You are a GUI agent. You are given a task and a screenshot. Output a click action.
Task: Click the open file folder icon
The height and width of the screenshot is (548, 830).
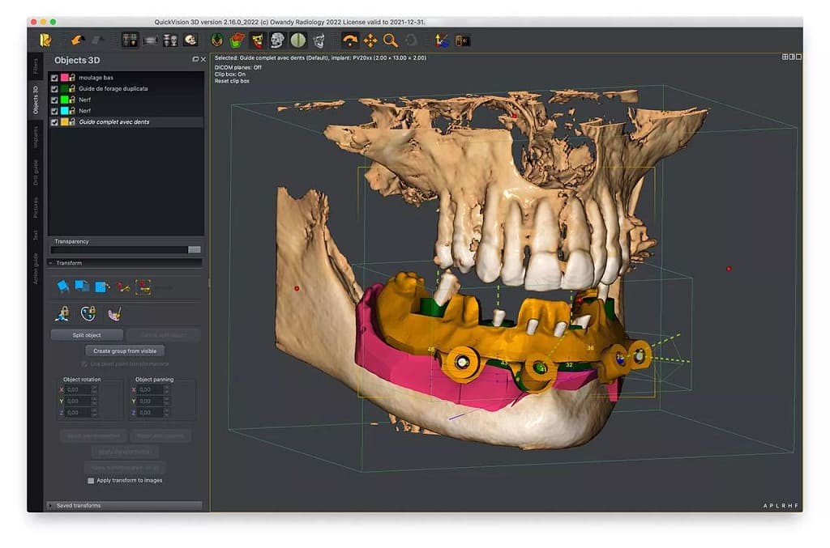(45, 40)
